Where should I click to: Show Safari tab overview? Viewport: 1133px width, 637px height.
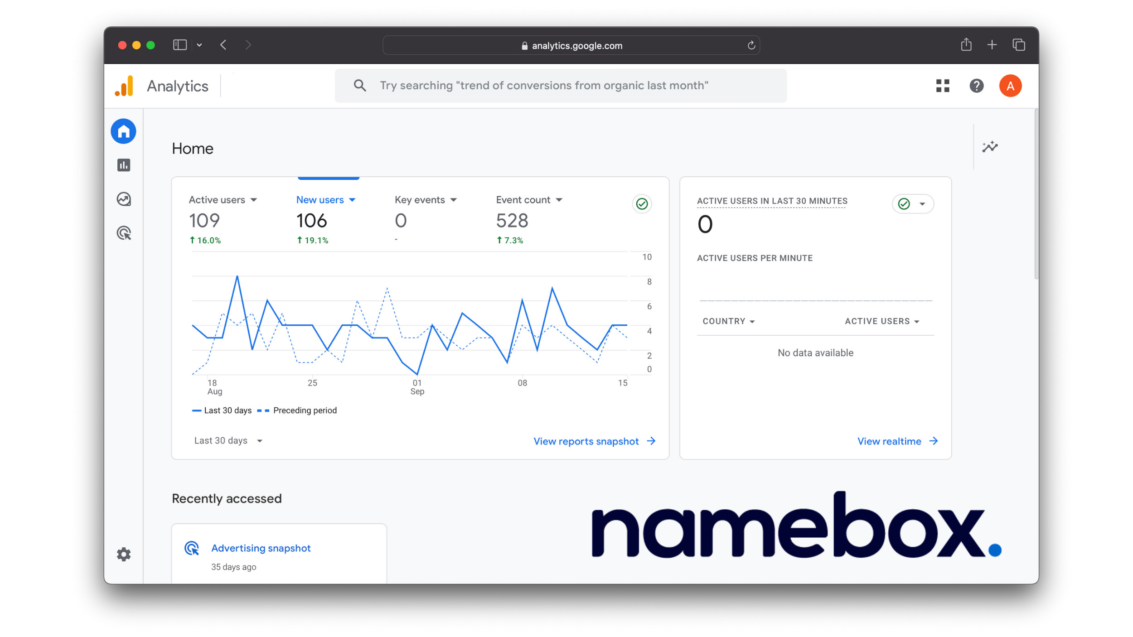tap(1018, 45)
